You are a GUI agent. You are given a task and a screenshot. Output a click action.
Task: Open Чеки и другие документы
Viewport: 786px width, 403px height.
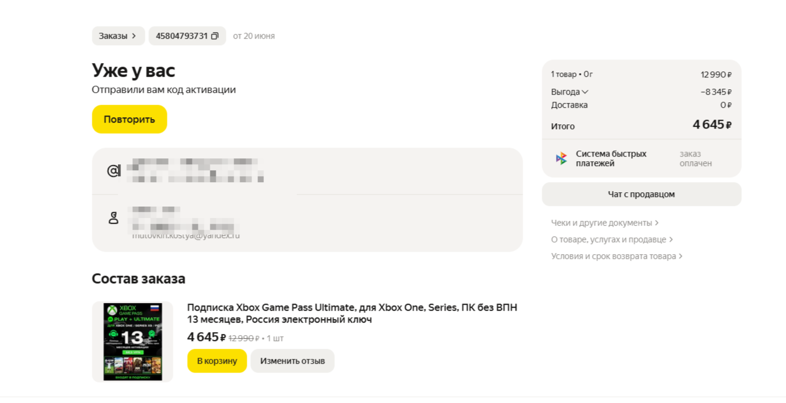605,223
